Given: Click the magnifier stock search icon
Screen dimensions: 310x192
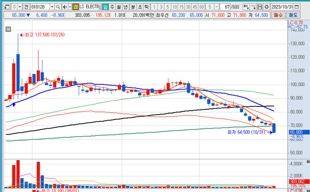Looking at the screenshot, I should pos(58,7).
